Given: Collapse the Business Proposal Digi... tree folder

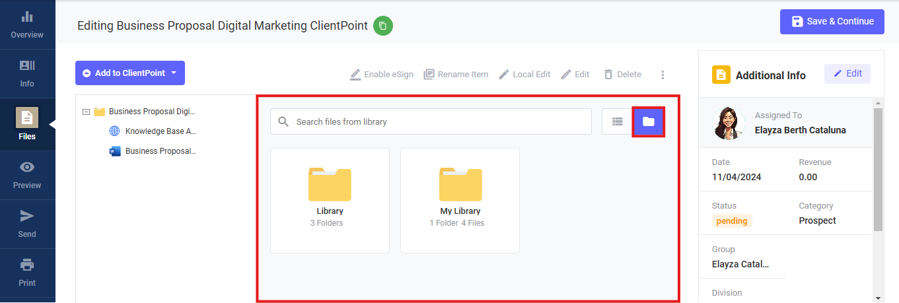Looking at the screenshot, I should (x=86, y=112).
